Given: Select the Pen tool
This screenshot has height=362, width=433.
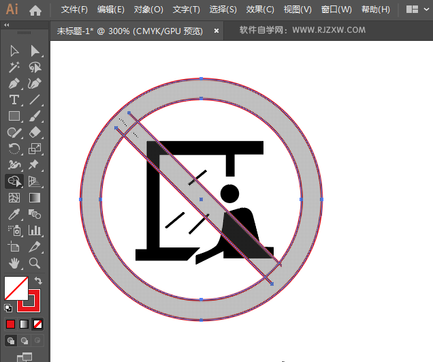Looking at the screenshot, I should click(x=14, y=84).
